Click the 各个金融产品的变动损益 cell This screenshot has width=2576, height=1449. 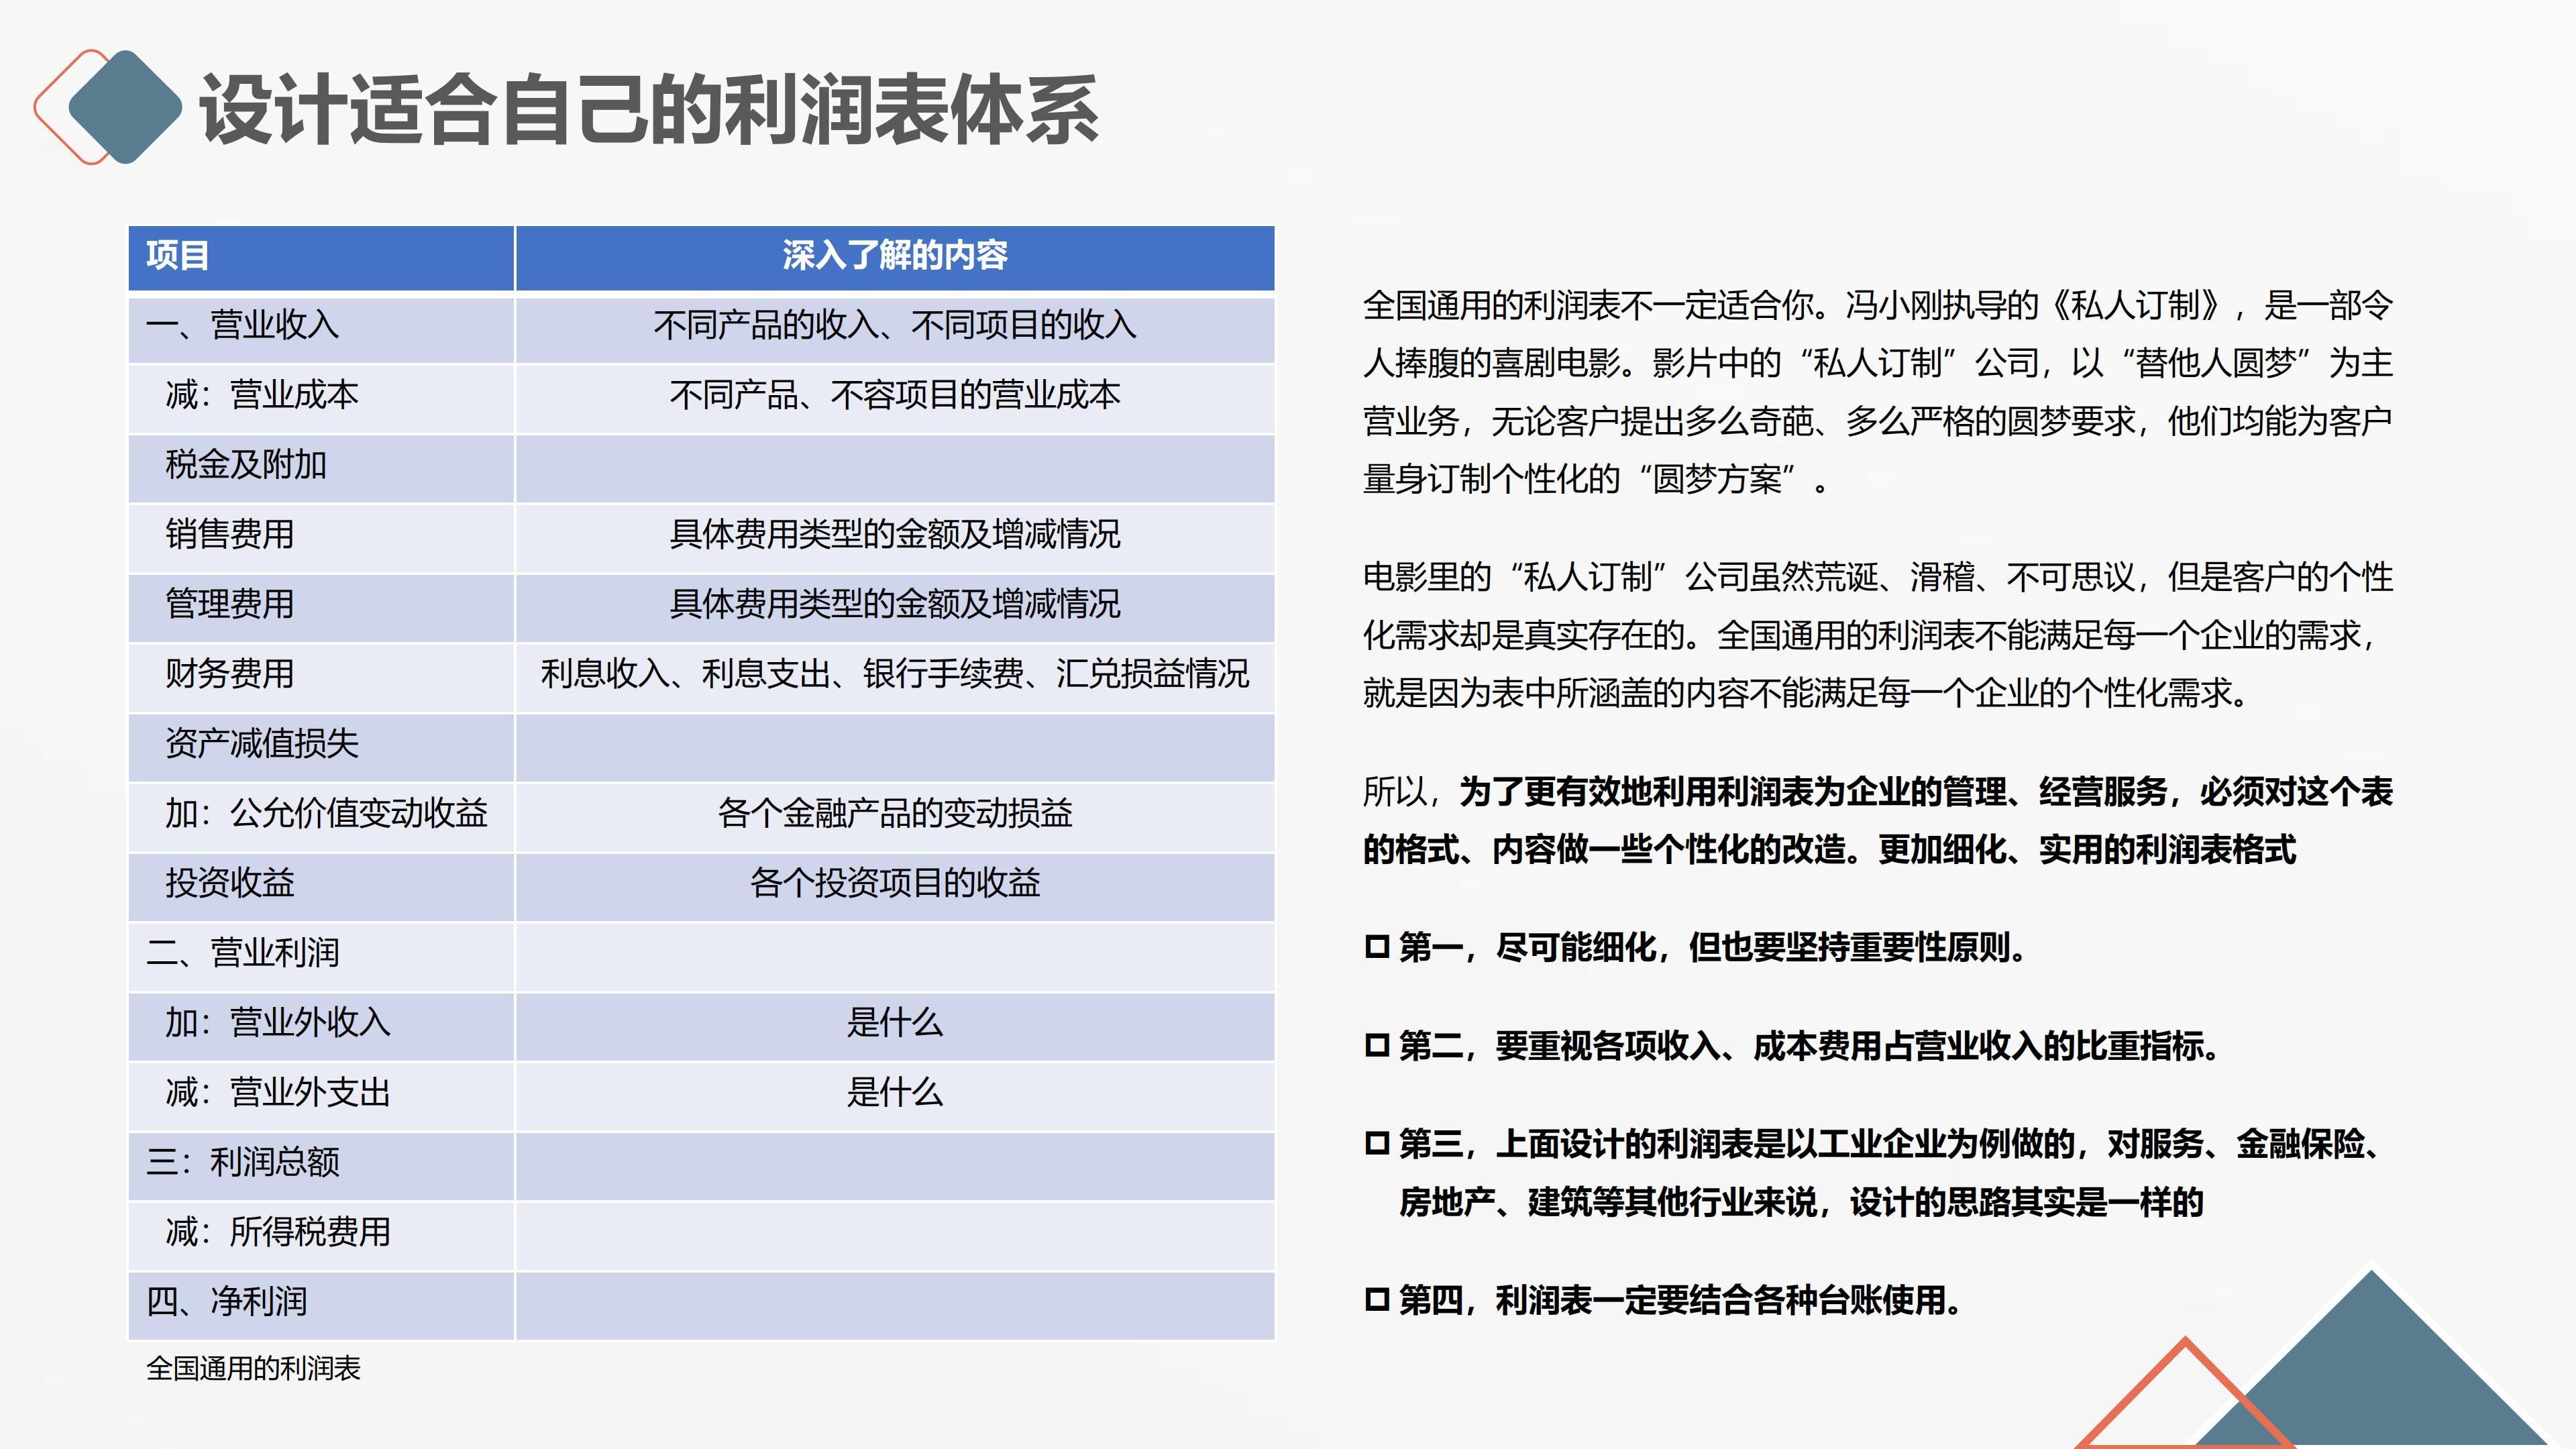tap(894, 813)
